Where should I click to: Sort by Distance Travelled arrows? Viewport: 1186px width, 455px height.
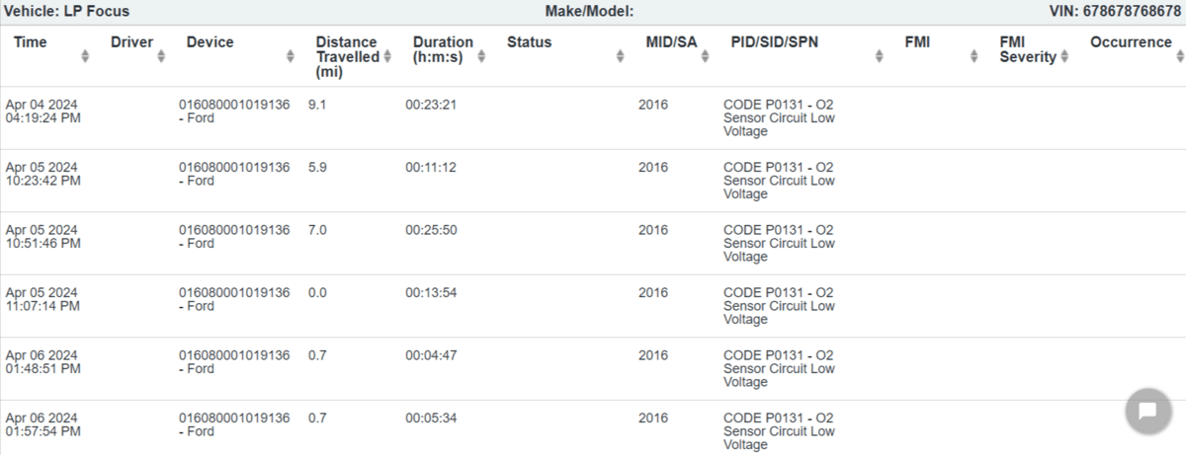pyautogui.click(x=386, y=57)
